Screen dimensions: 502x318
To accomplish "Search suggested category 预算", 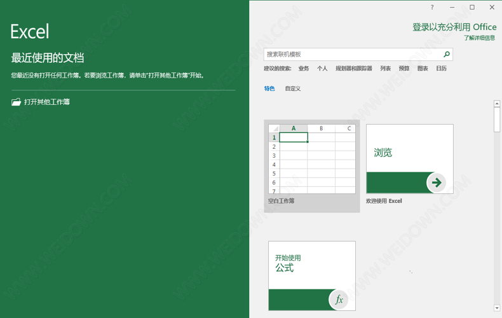I will 404,68.
